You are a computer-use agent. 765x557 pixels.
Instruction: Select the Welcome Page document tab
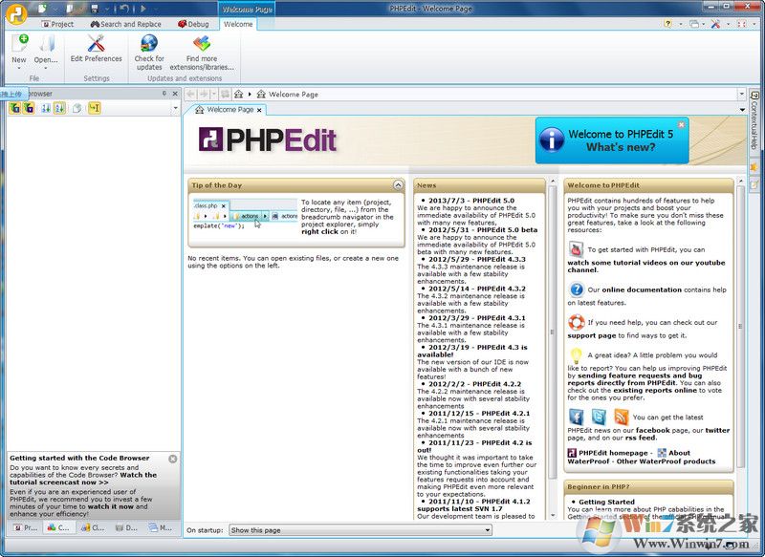click(x=228, y=110)
